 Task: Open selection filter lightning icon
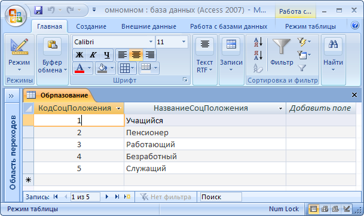304,42
